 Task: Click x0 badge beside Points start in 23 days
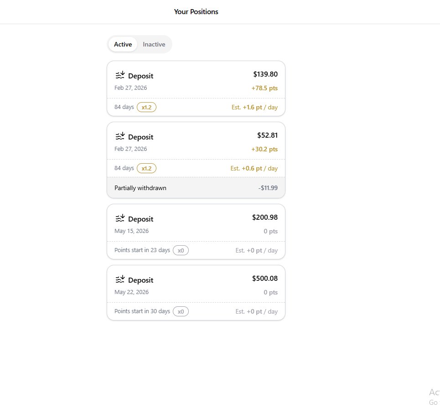pyautogui.click(x=181, y=250)
